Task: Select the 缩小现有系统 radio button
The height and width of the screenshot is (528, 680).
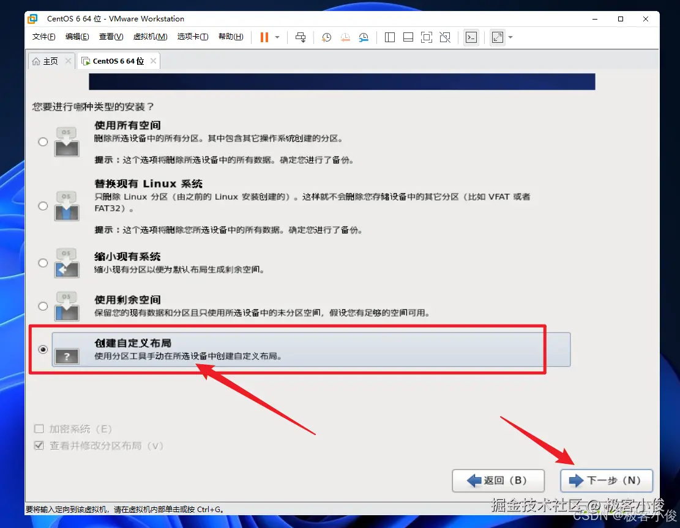Action: [43, 263]
